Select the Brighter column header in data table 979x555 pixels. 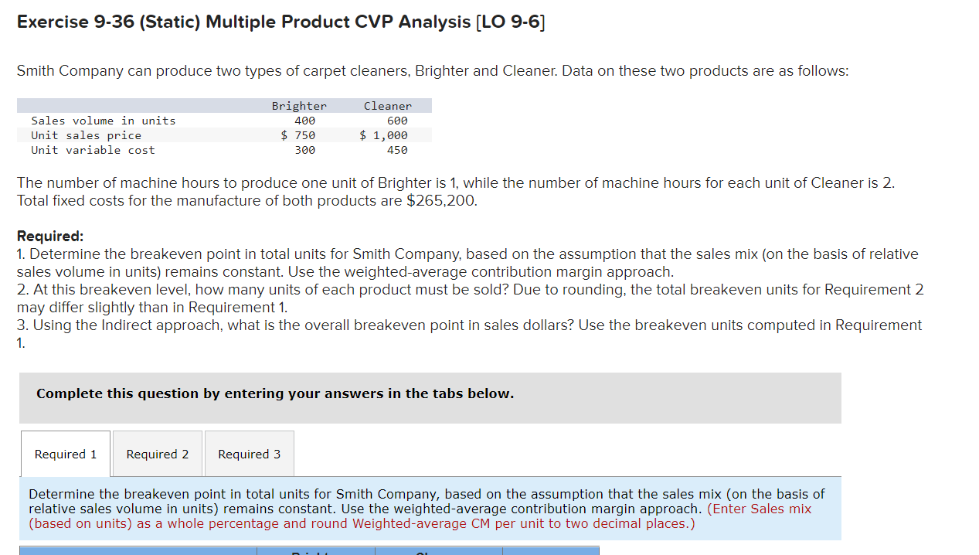[299, 106]
